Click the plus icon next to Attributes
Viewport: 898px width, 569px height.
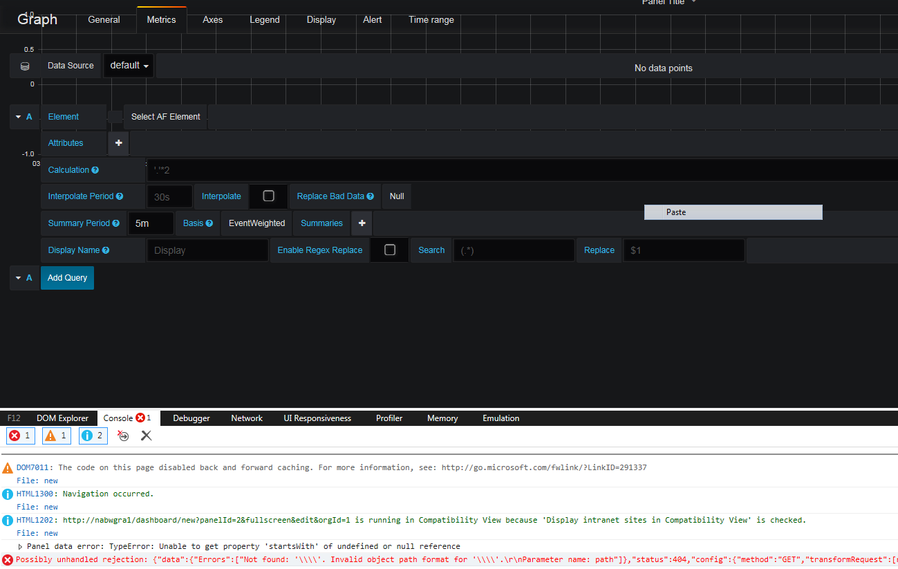coord(118,143)
